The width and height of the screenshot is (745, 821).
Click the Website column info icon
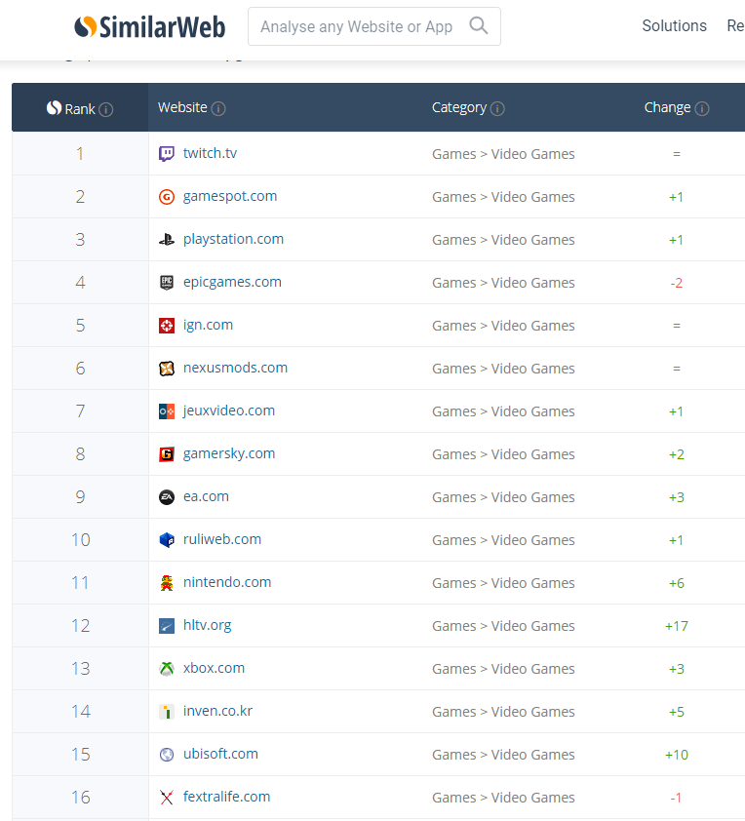tap(218, 108)
